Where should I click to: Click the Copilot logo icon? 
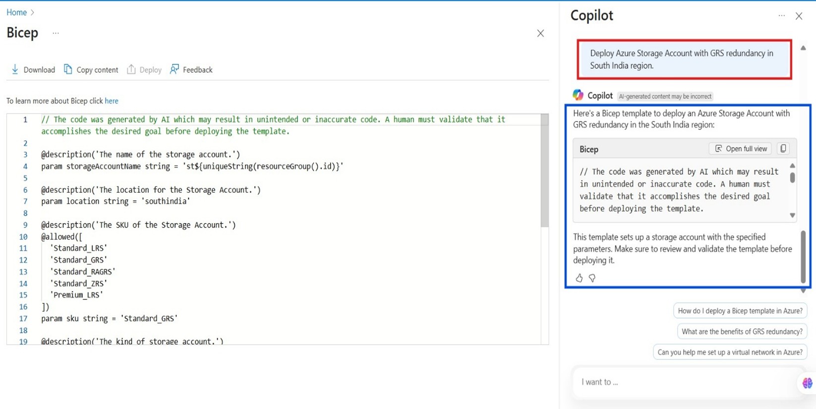click(578, 95)
